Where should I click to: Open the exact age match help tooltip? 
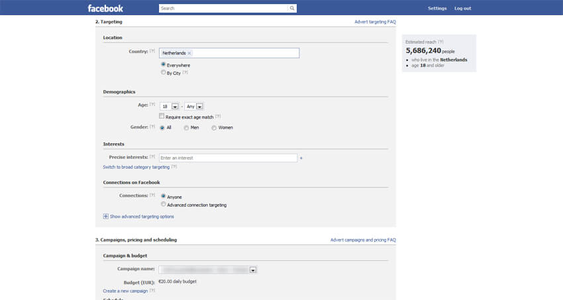point(218,117)
